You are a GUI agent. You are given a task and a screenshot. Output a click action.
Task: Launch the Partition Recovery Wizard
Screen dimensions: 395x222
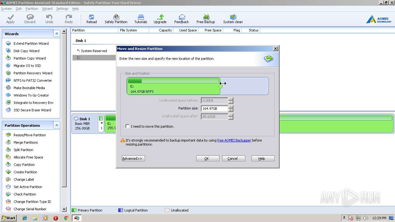[x=33, y=73]
